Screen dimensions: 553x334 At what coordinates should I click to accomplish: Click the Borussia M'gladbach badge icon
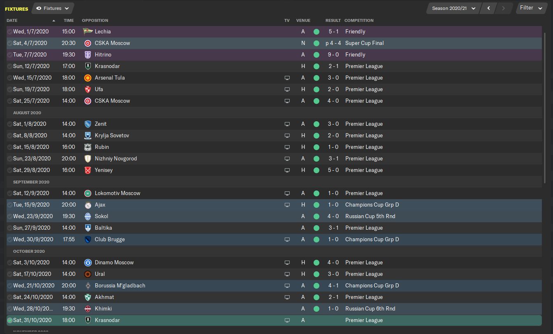point(87,285)
